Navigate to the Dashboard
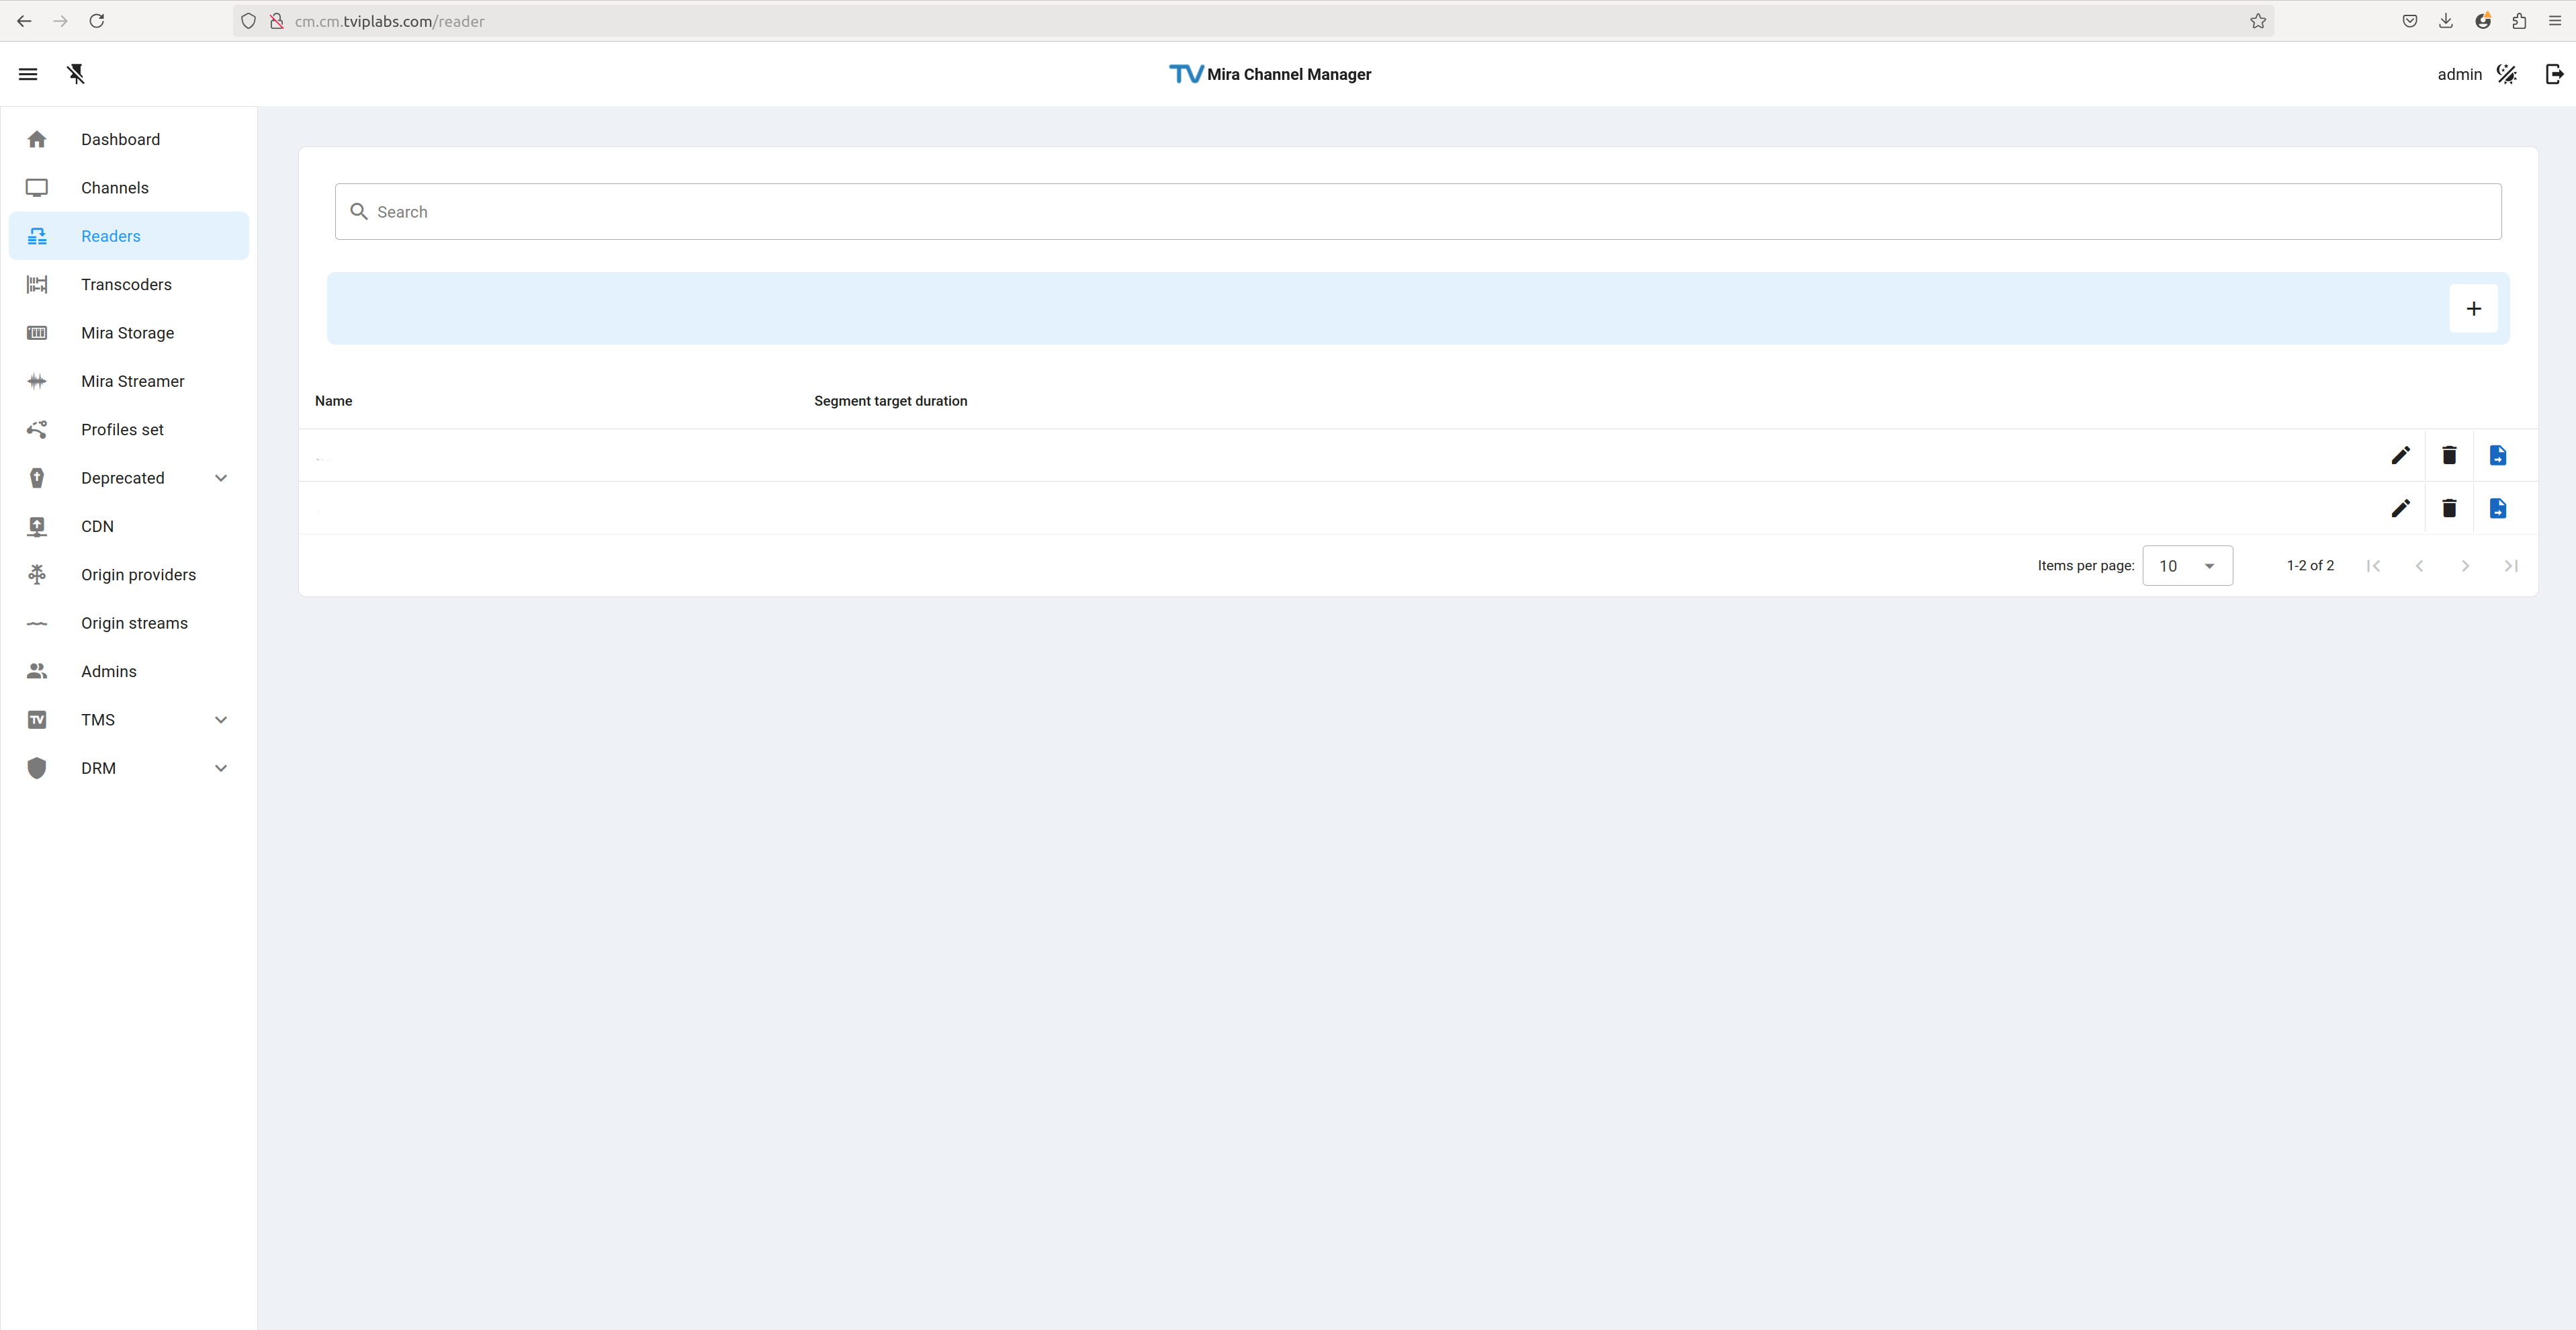2576x1330 pixels. 120,140
